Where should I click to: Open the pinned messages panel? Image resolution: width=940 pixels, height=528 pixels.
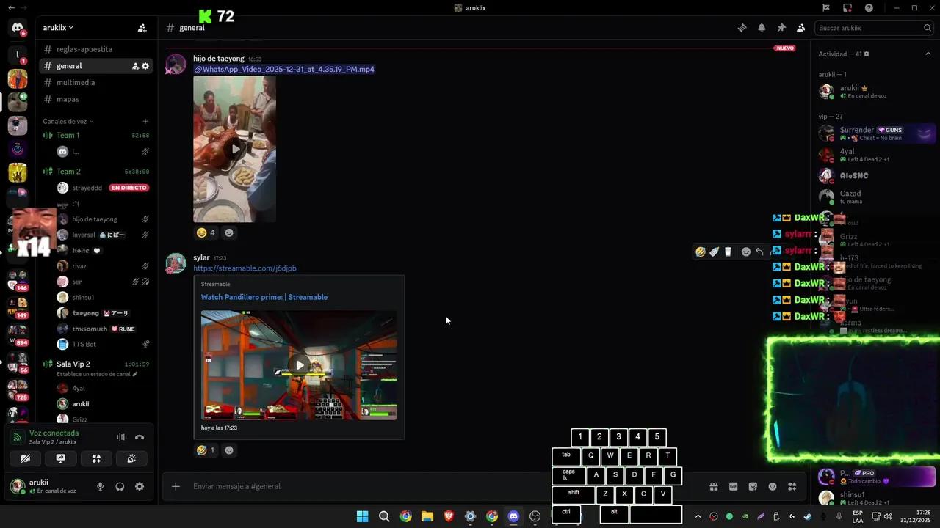coord(781,27)
